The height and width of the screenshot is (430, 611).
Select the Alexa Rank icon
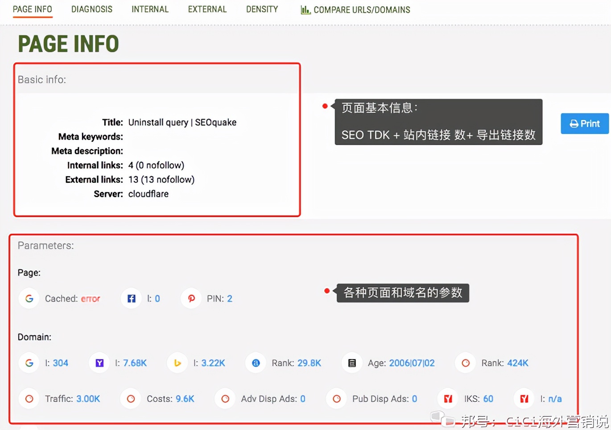tap(255, 363)
